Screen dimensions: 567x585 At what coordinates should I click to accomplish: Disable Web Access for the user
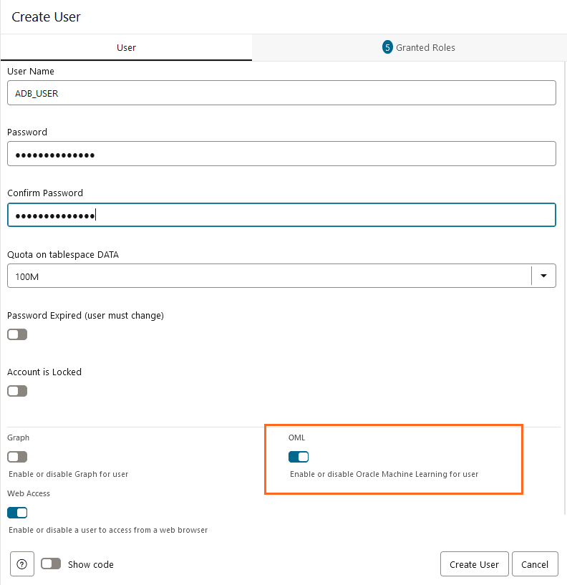[16, 512]
